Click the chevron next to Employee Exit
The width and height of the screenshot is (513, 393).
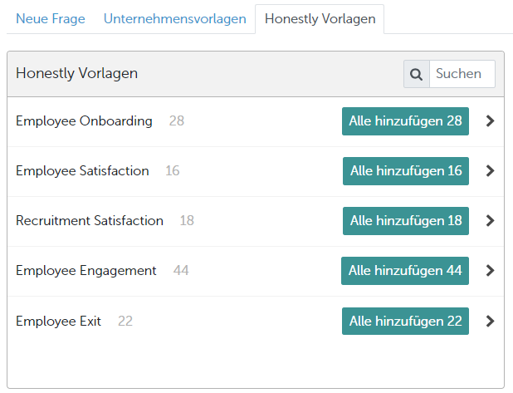pyautogui.click(x=490, y=321)
